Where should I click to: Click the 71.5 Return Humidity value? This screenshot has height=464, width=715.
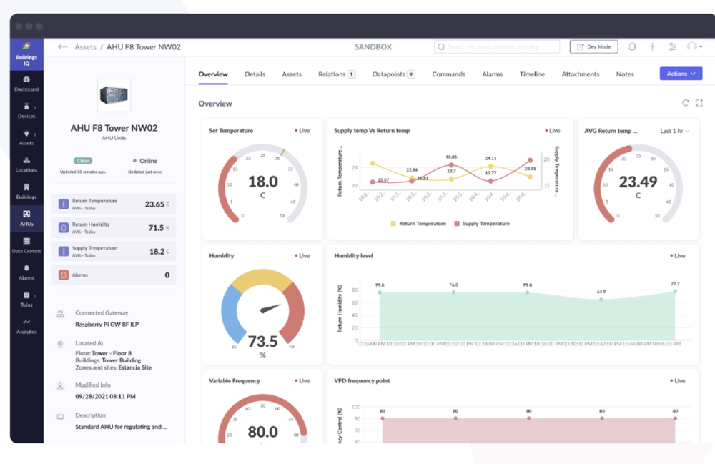point(156,228)
